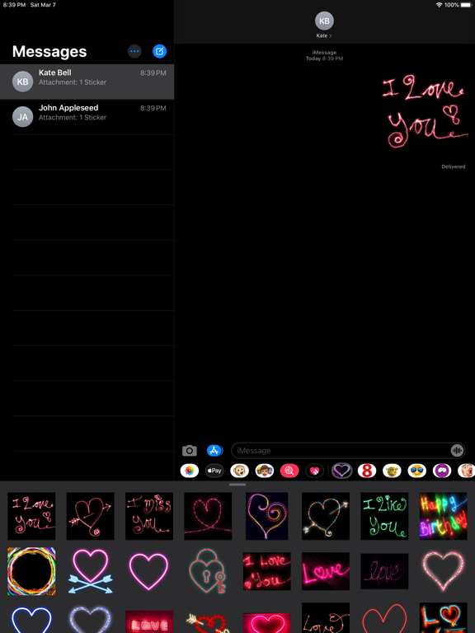This screenshot has height=633, width=475.
Task: Tap the iMessage text input field
Action: click(348, 451)
